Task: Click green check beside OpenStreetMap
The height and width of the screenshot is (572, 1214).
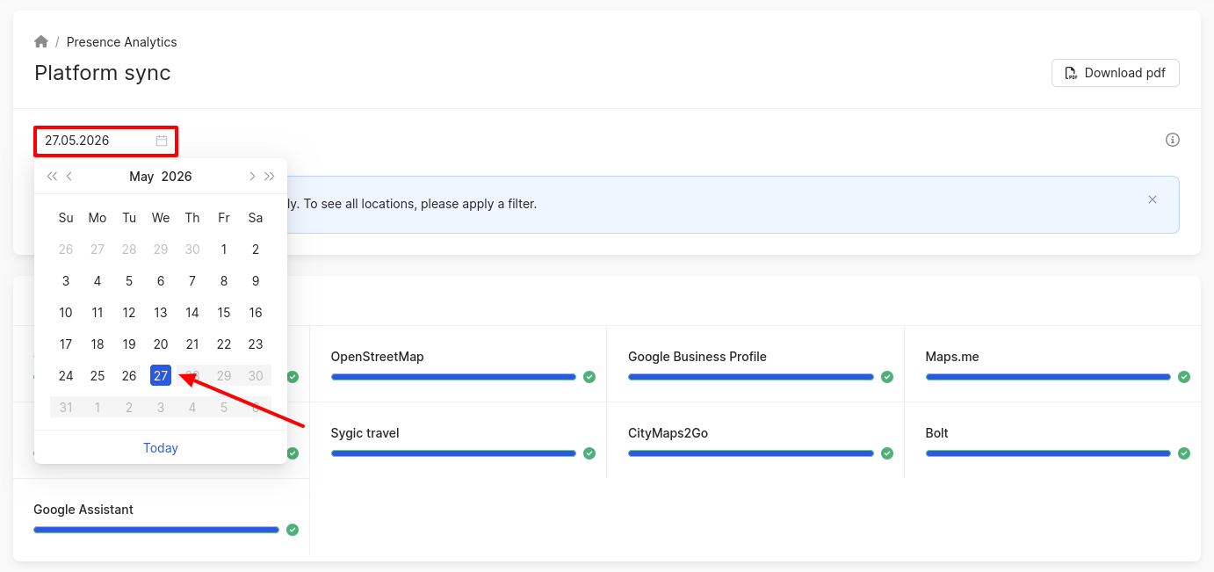Action: pyautogui.click(x=589, y=377)
